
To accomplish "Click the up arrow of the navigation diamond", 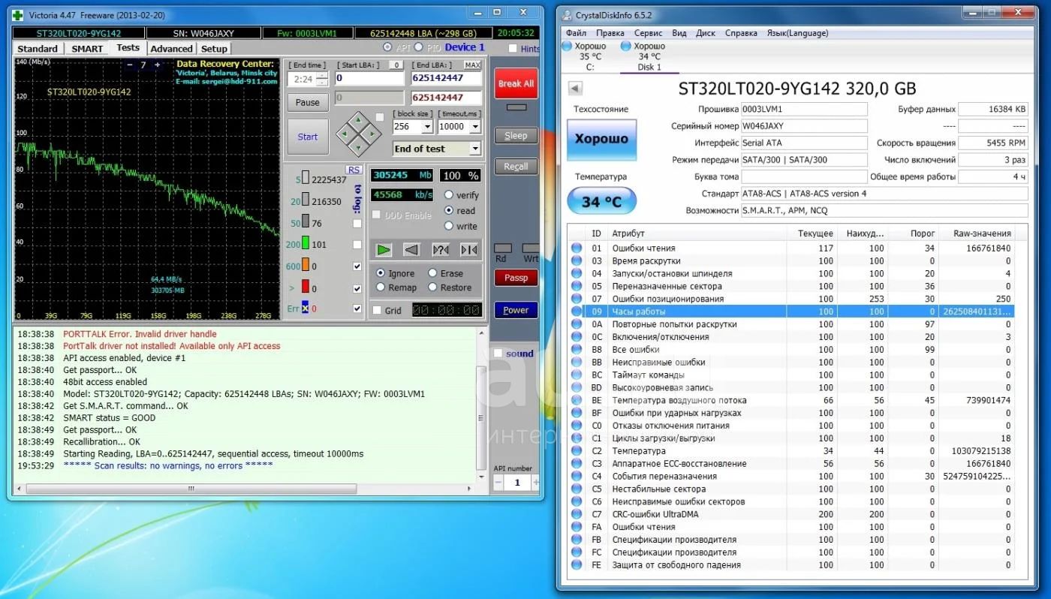I will point(358,122).
